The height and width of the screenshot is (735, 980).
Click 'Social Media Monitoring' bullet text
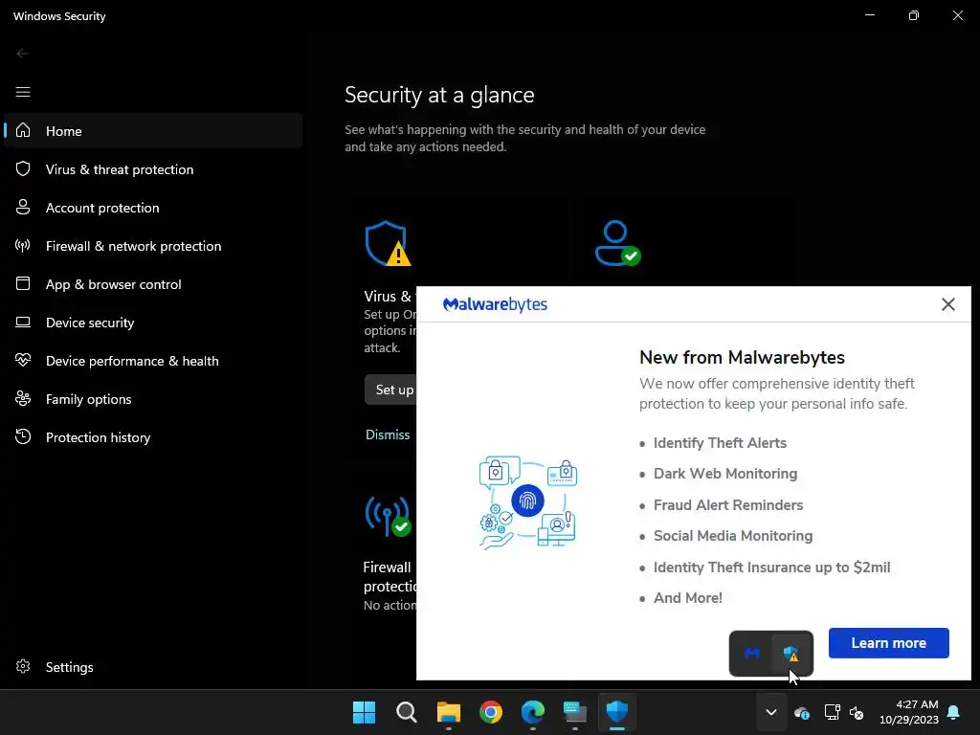[x=733, y=536]
